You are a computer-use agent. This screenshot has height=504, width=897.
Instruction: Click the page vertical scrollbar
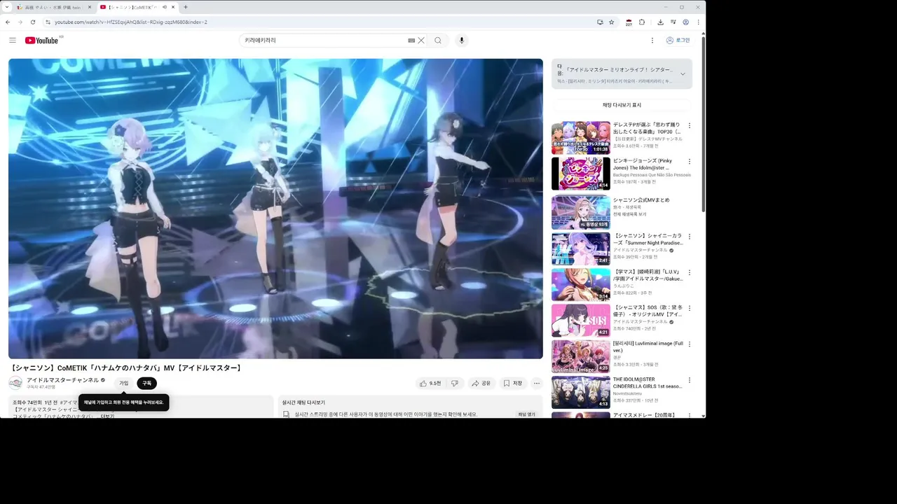point(703,126)
